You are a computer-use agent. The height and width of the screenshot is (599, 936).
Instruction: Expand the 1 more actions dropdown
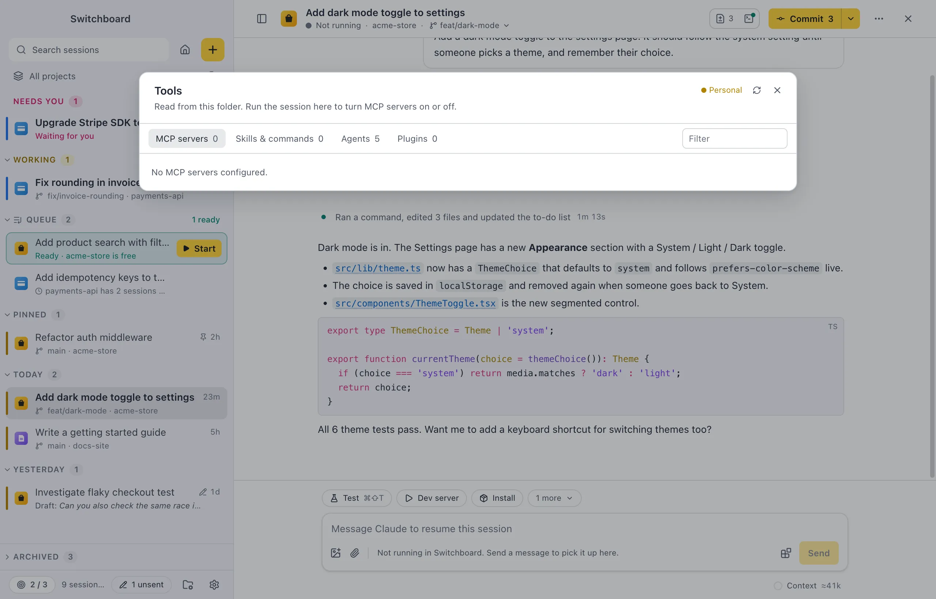point(554,498)
